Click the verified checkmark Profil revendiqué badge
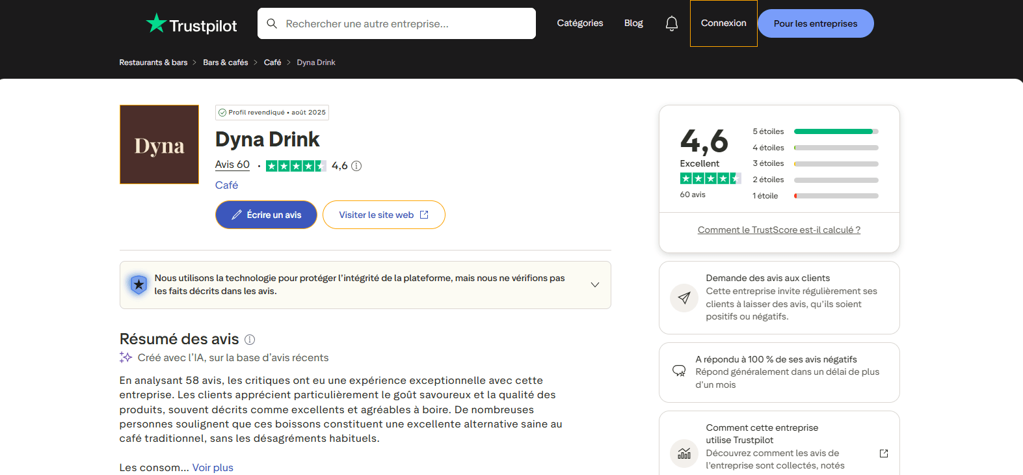The height and width of the screenshot is (475, 1023). click(272, 113)
